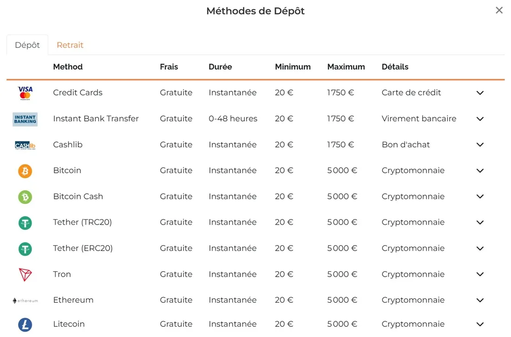Expand the Ethereum row chevron
Viewport: 511px width, 337px height.
point(480,300)
